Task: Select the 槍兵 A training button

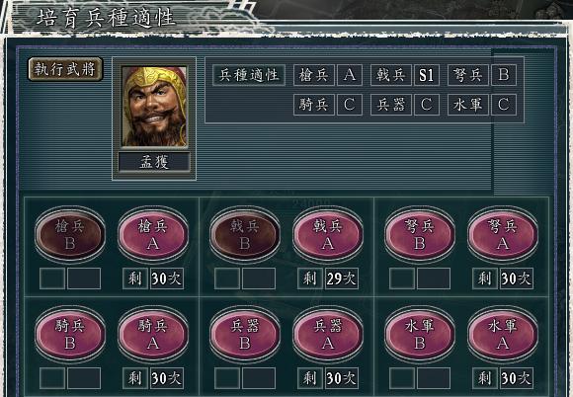Action: pos(153,234)
